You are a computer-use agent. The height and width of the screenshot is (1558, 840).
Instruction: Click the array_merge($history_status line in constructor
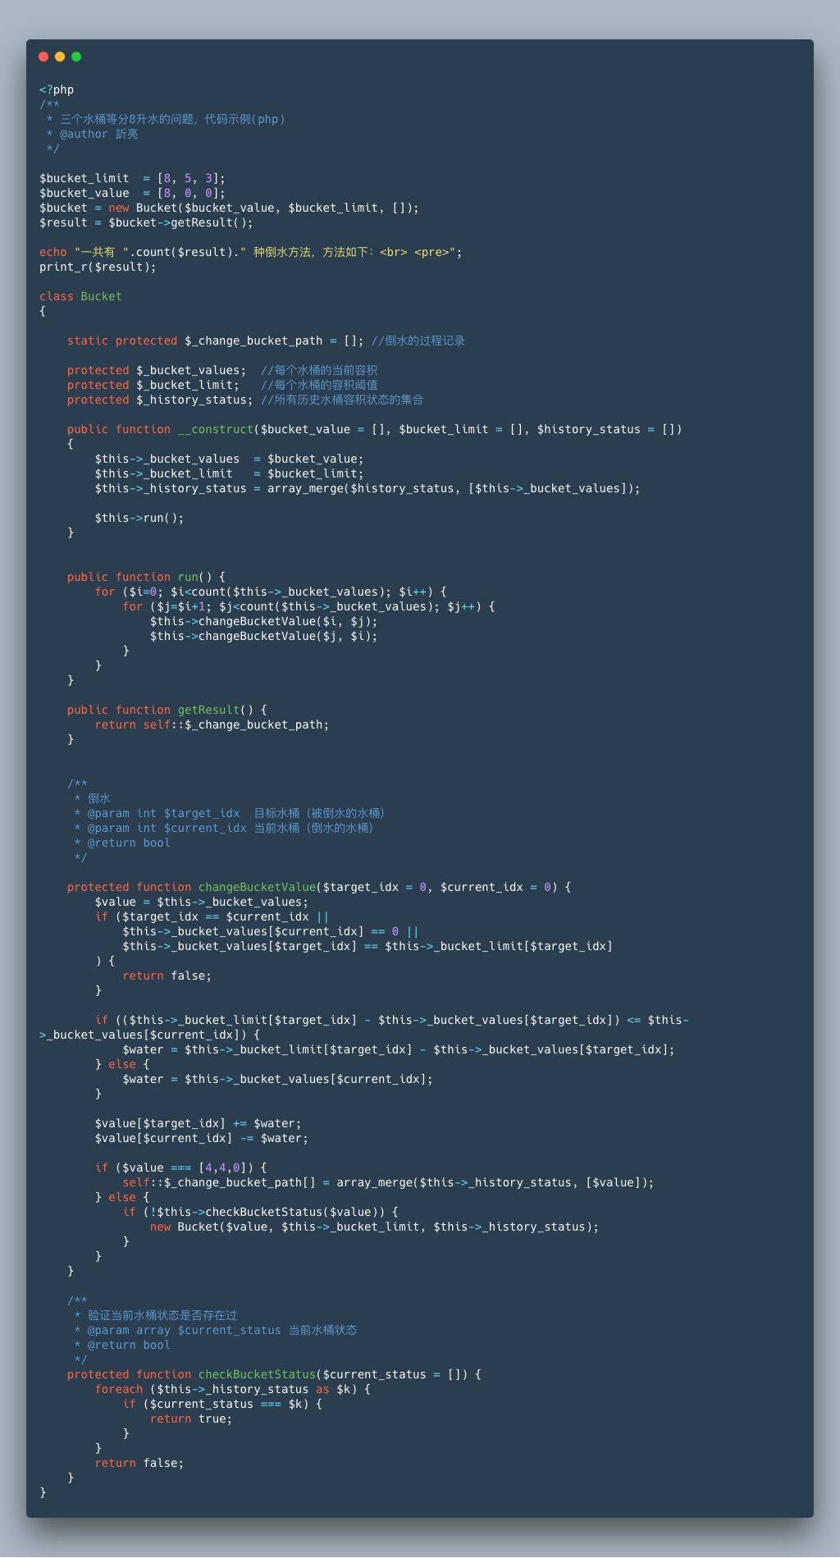(x=367, y=488)
